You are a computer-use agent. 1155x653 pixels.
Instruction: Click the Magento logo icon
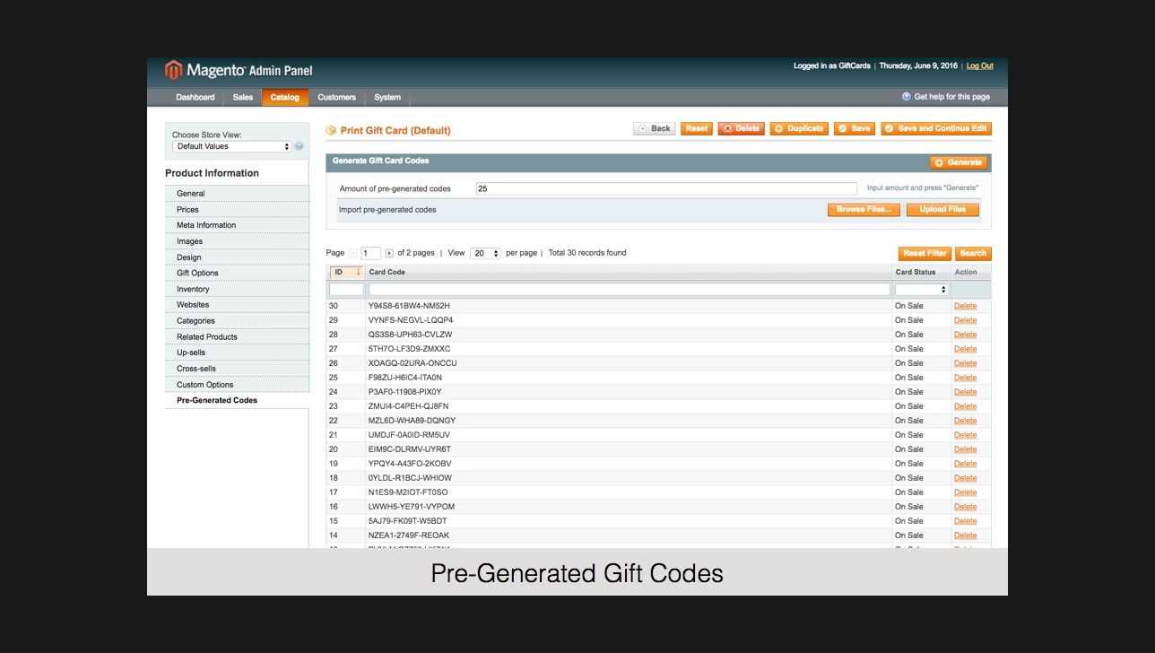point(173,70)
